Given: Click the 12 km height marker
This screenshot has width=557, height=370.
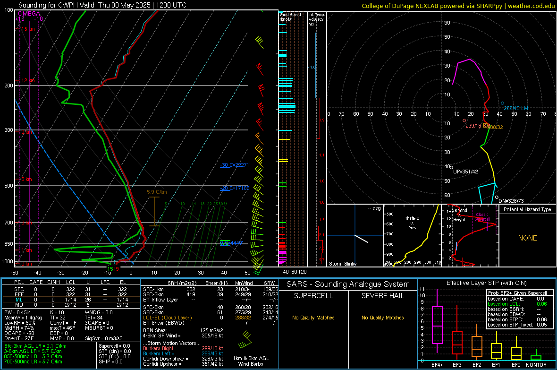Looking at the screenshot, I should (28, 80).
